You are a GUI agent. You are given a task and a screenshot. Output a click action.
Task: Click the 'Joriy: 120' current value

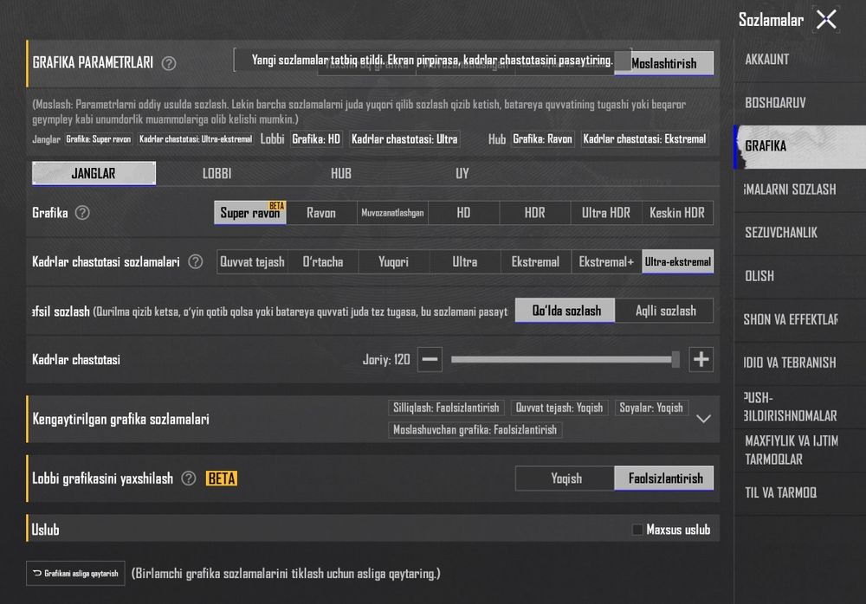point(386,359)
